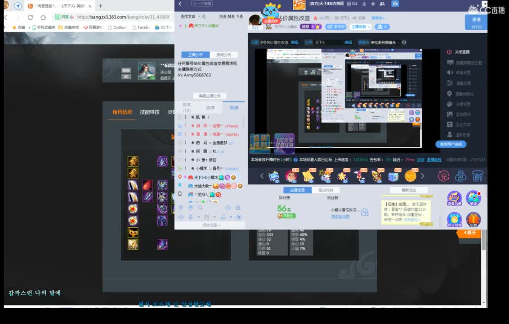
Task: Open the 最新动态 tab
Action: [x=409, y=190]
